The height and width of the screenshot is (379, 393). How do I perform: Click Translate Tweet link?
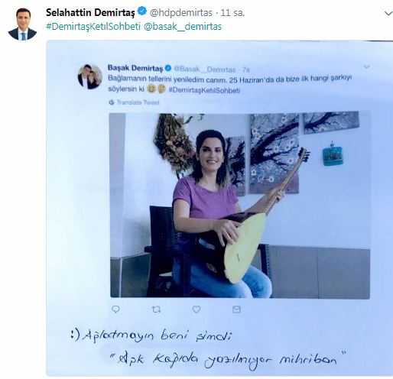(138, 102)
